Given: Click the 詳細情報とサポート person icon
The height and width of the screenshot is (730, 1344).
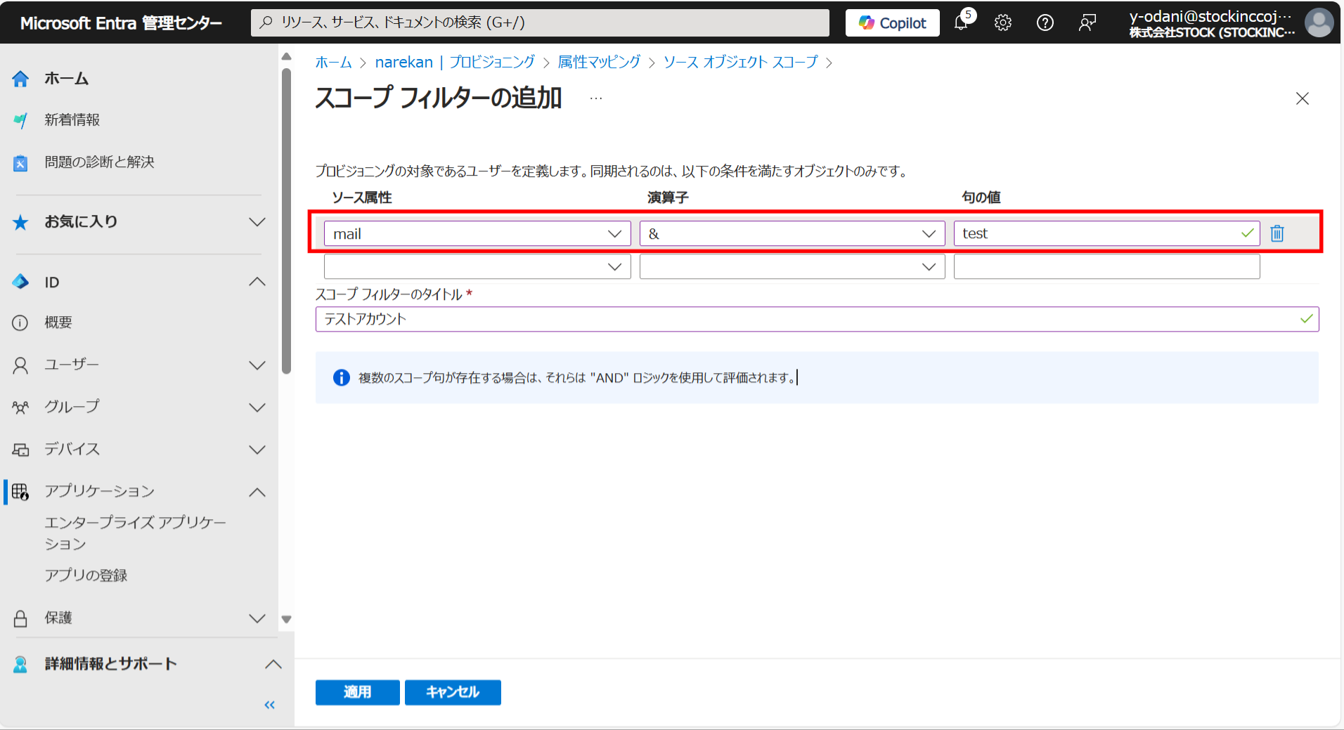Looking at the screenshot, I should click(20, 664).
